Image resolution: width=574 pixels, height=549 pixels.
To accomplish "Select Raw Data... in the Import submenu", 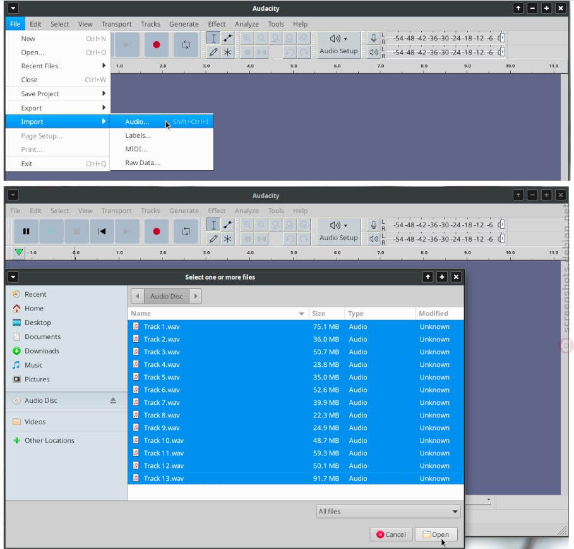I will (162, 163).
